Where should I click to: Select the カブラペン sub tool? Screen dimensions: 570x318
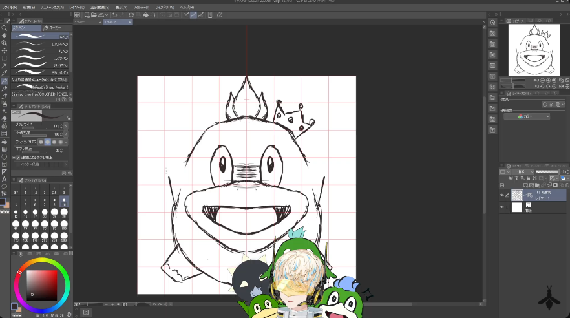(x=40, y=58)
